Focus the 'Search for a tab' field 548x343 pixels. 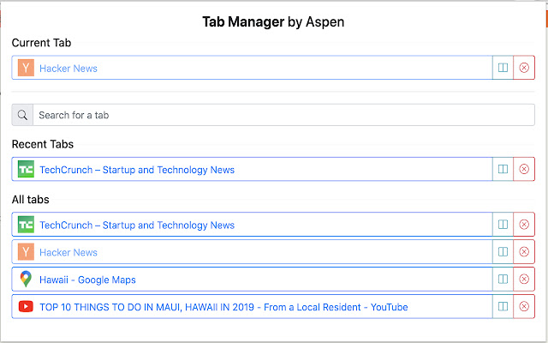pyautogui.click(x=283, y=115)
